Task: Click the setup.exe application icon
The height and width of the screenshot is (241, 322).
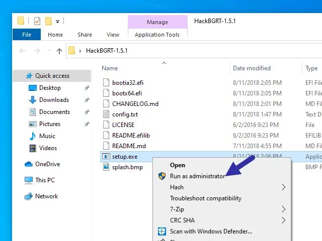Action: [x=106, y=157]
